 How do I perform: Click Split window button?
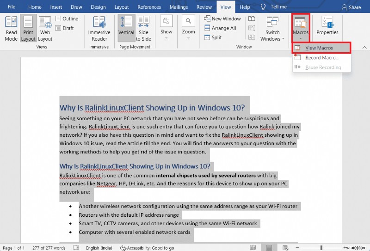pyautogui.click(x=213, y=38)
